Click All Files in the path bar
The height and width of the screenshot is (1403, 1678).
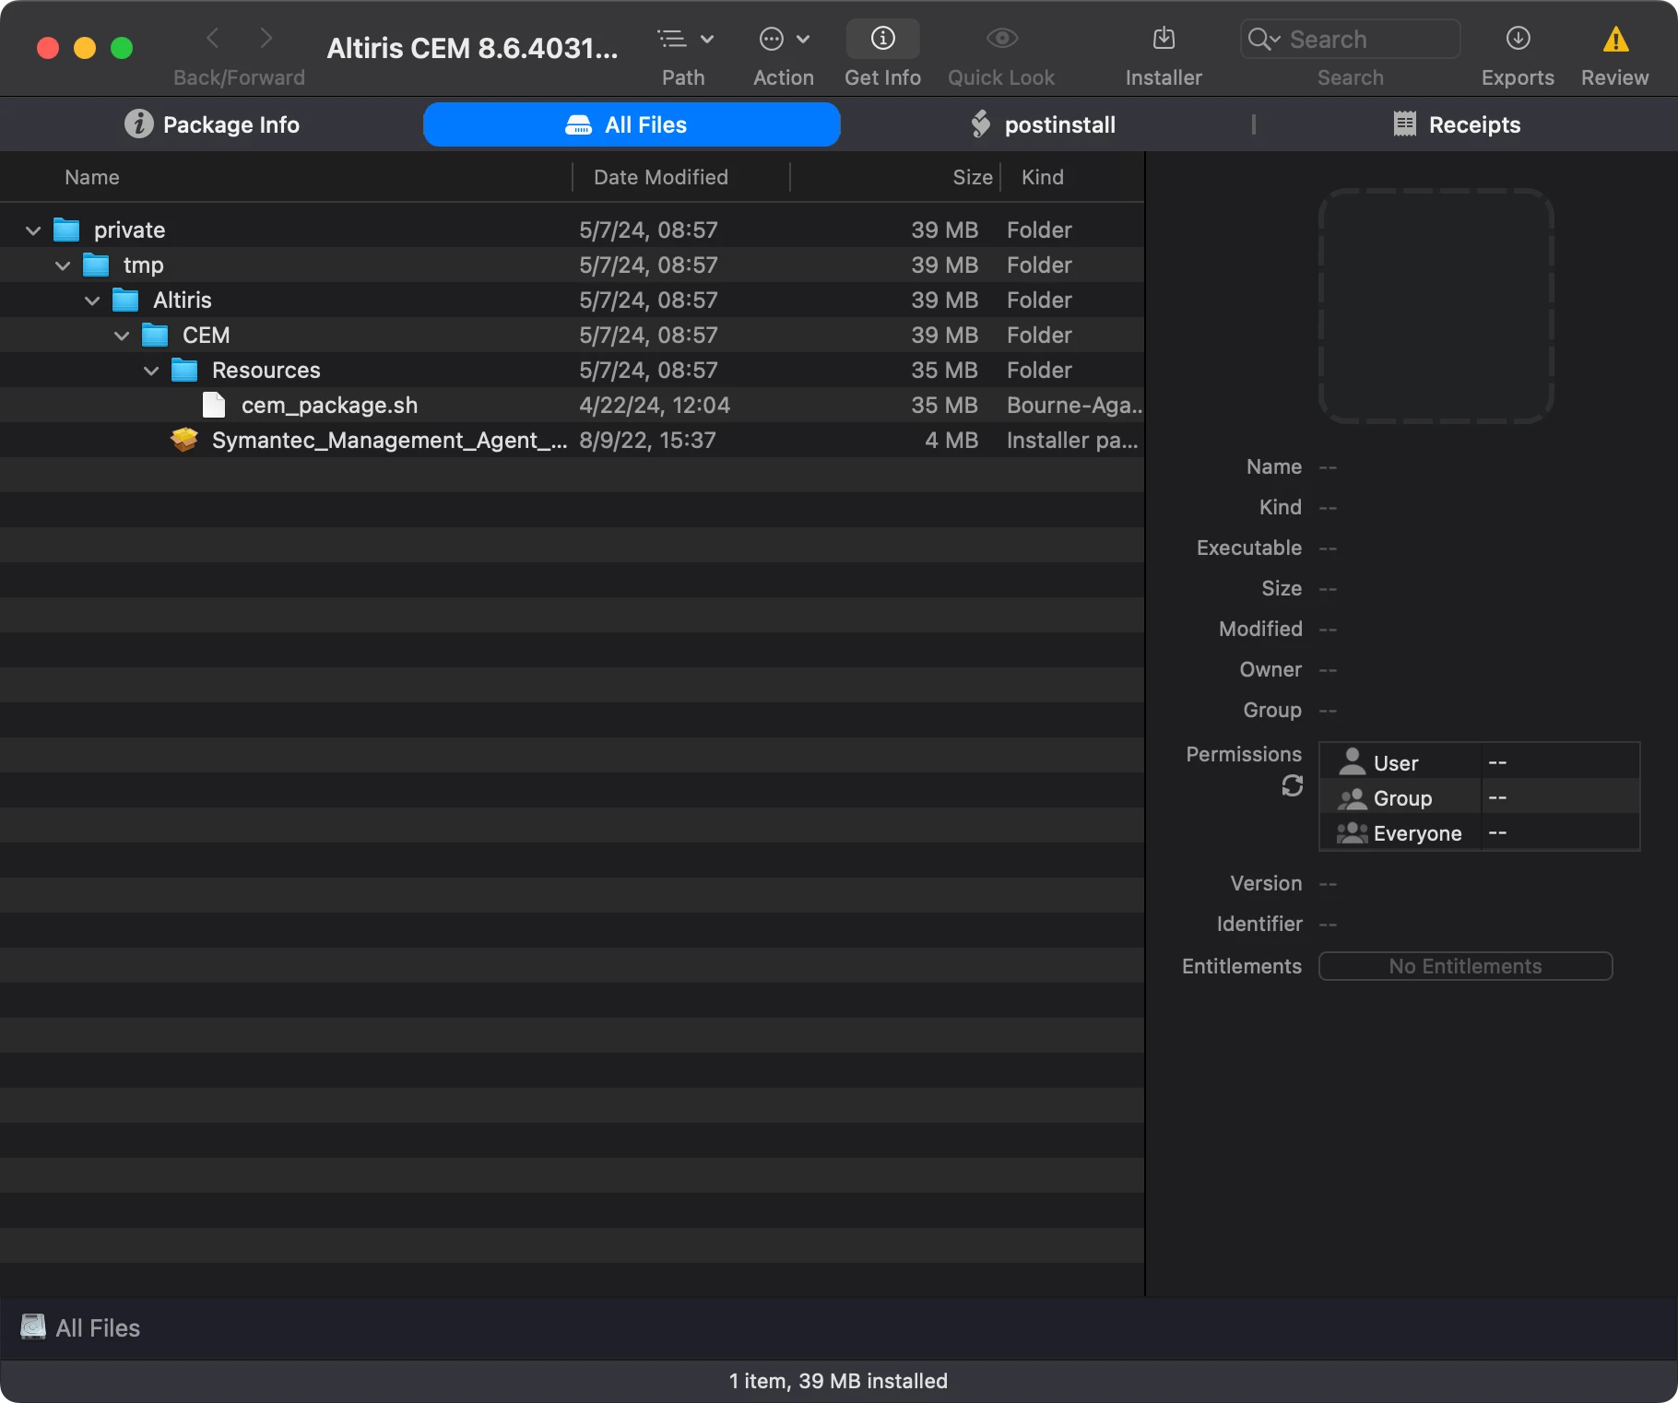[98, 1327]
